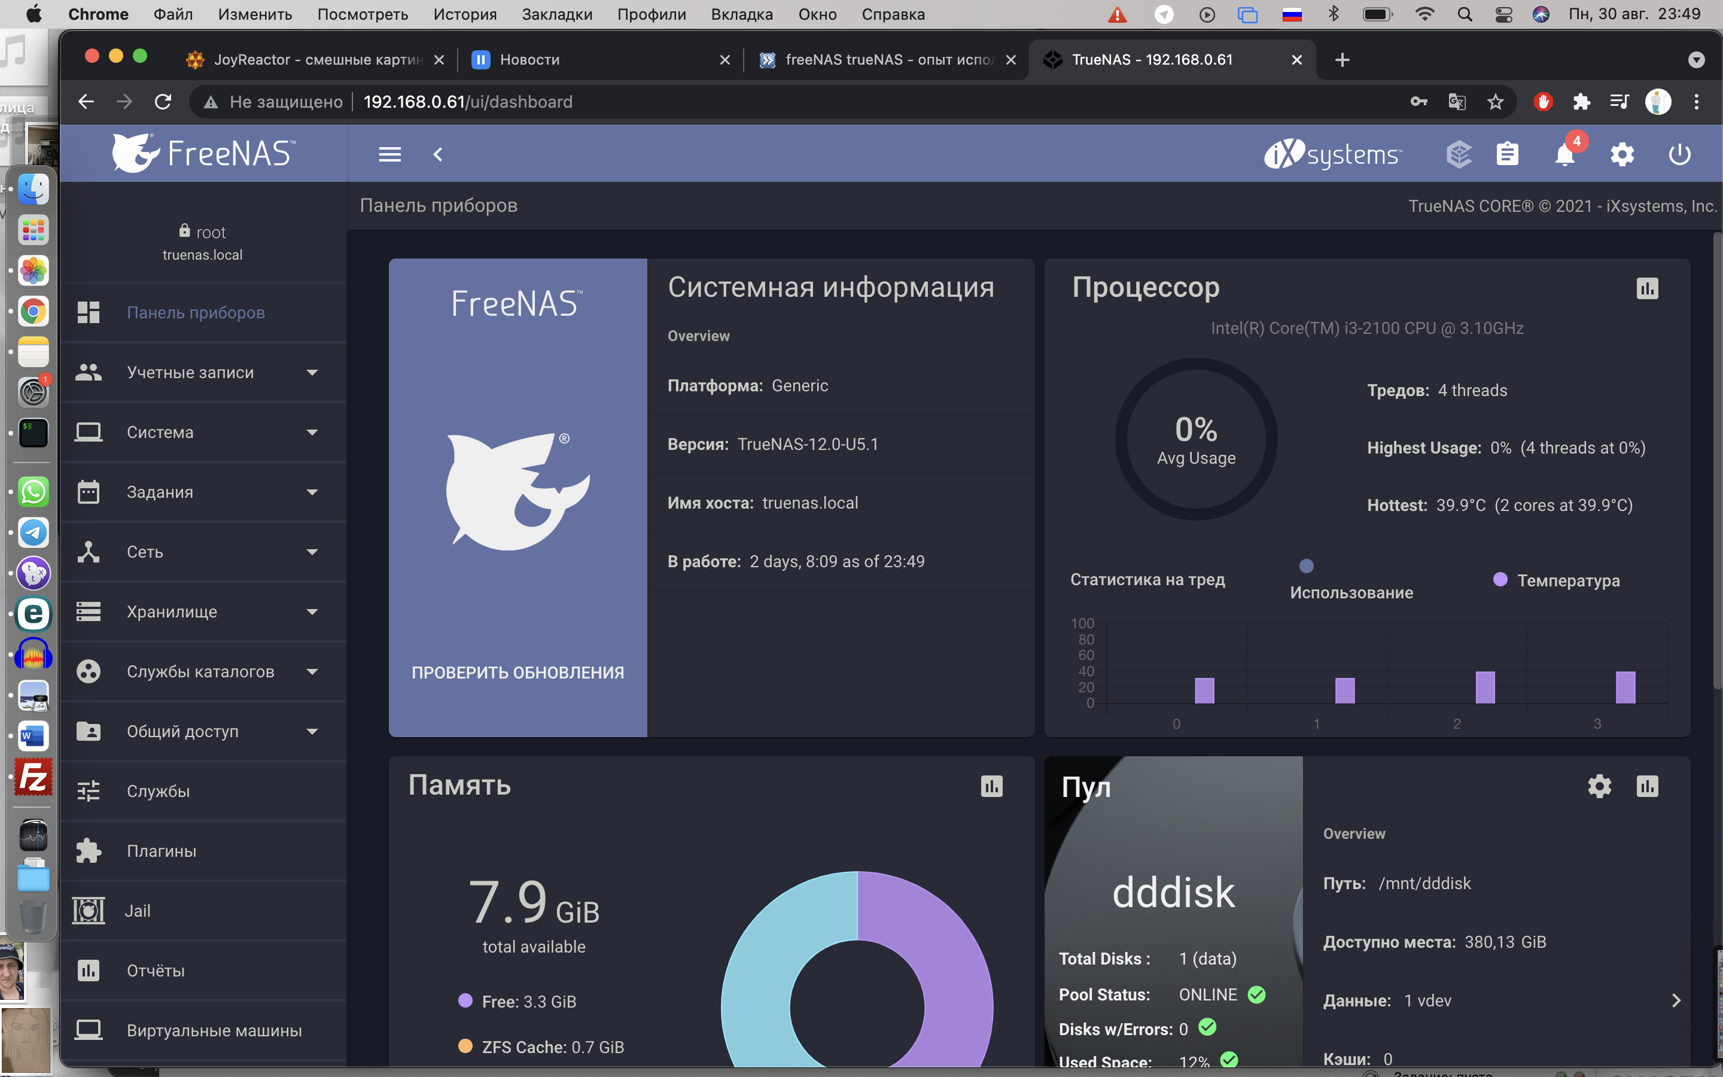Open the Chrome extensions puzzle icon

(x=1581, y=102)
